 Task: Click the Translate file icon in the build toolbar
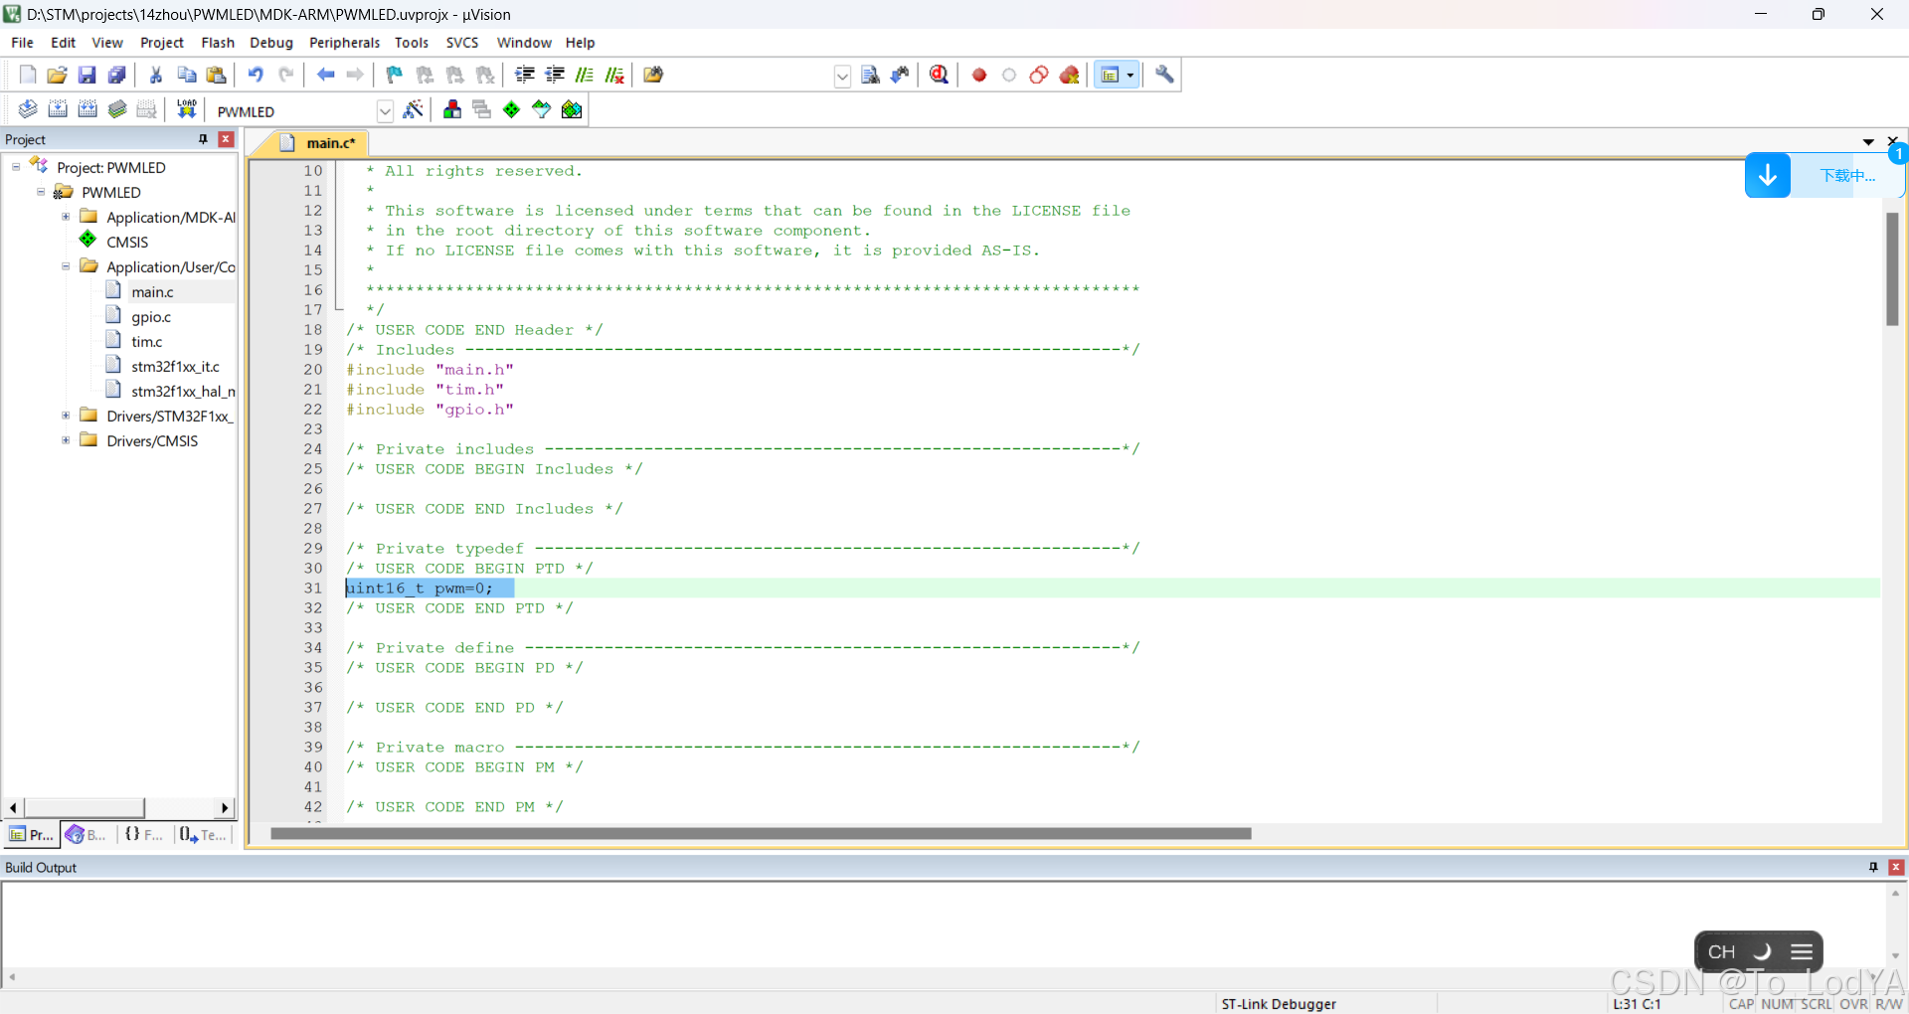28,109
